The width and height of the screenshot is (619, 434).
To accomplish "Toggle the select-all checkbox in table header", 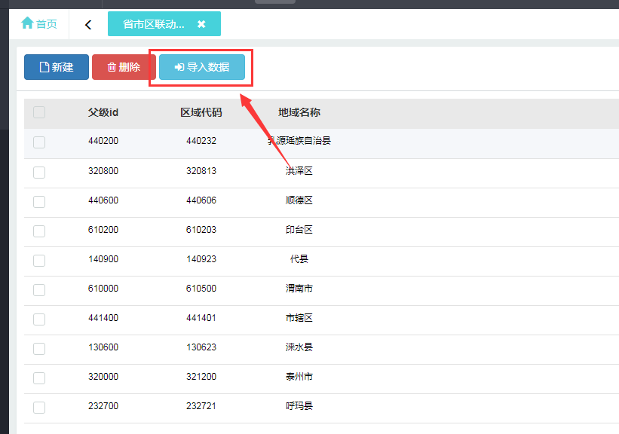I will [x=39, y=112].
